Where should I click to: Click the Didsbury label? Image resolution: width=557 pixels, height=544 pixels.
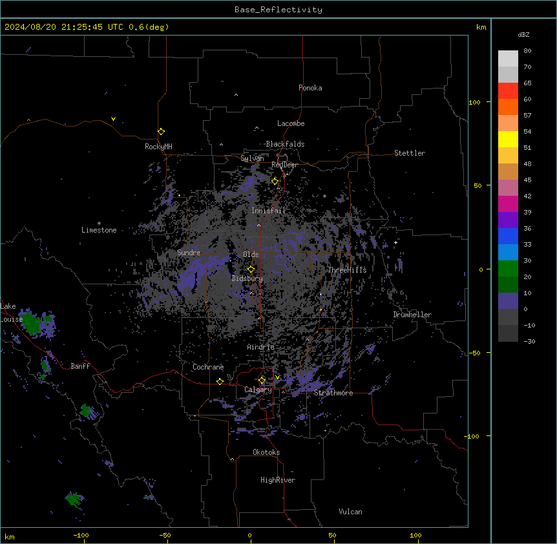tap(247, 278)
